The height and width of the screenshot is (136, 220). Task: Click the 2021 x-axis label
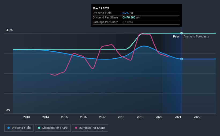click(x=178, y=117)
